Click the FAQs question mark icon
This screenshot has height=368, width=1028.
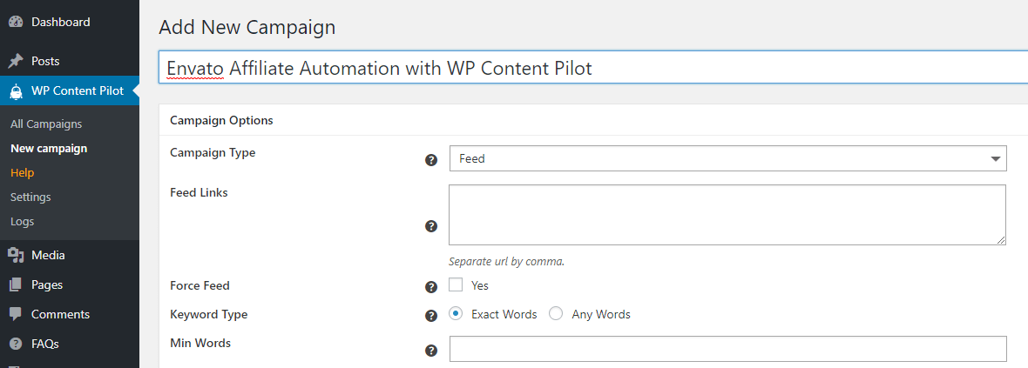click(x=16, y=344)
